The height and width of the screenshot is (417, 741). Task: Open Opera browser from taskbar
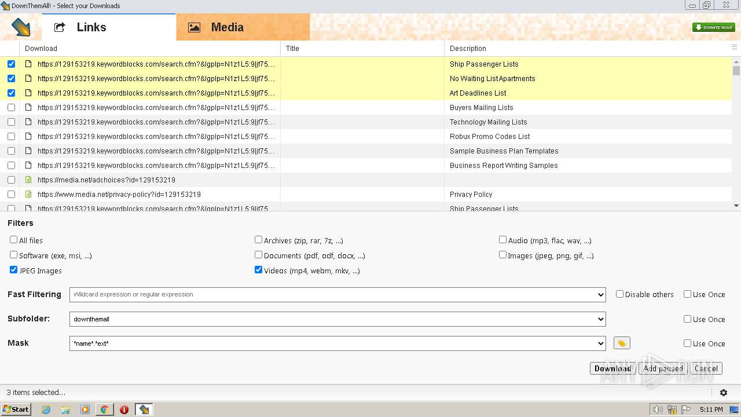pyautogui.click(x=124, y=409)
